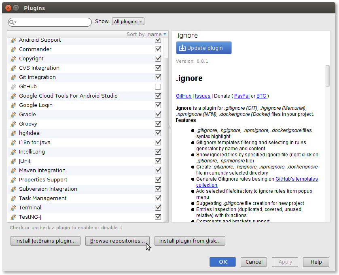Follow the BTC donate link
Screen dimensions: 339x275
pyautogui.click(x=261, y=96)
